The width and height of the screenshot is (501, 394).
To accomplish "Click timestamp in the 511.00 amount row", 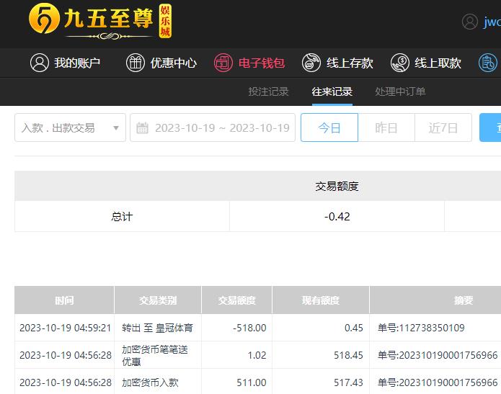I will [66, 382].
